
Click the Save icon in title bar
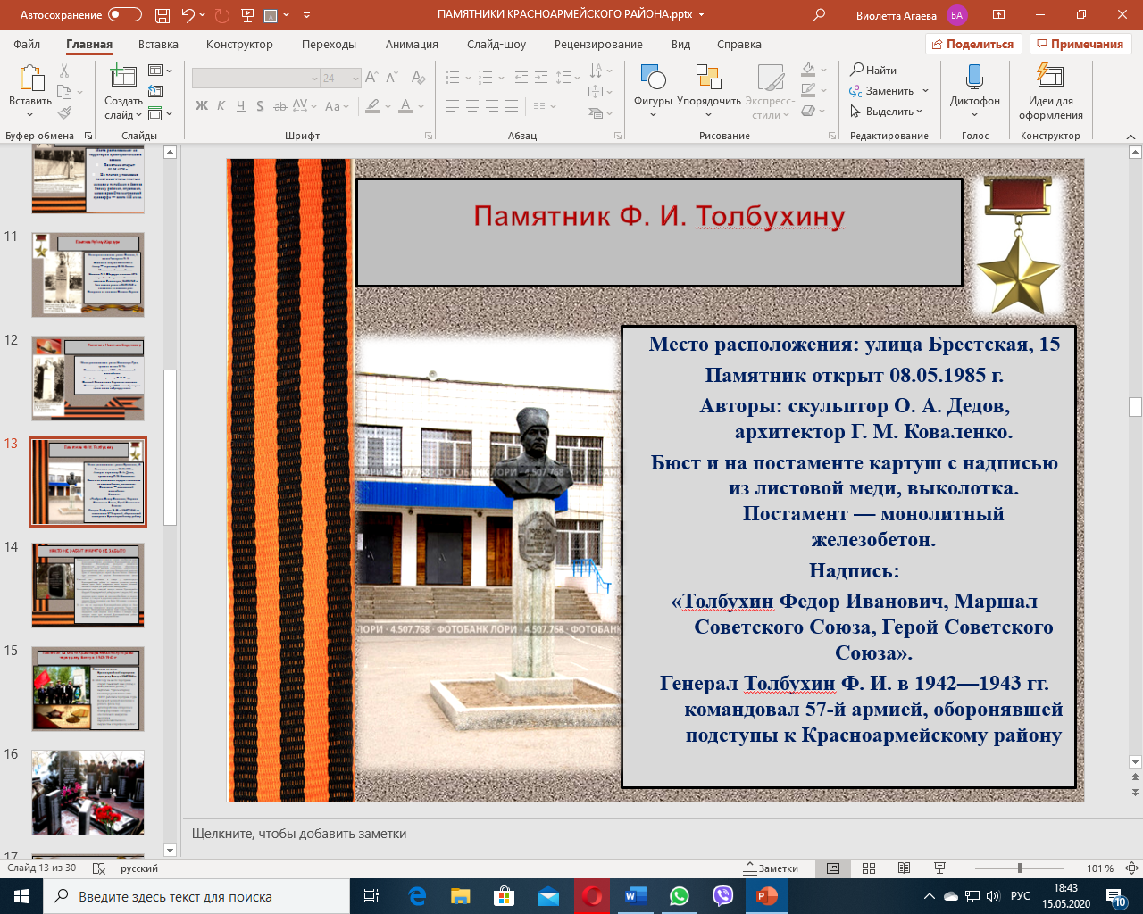162,15
